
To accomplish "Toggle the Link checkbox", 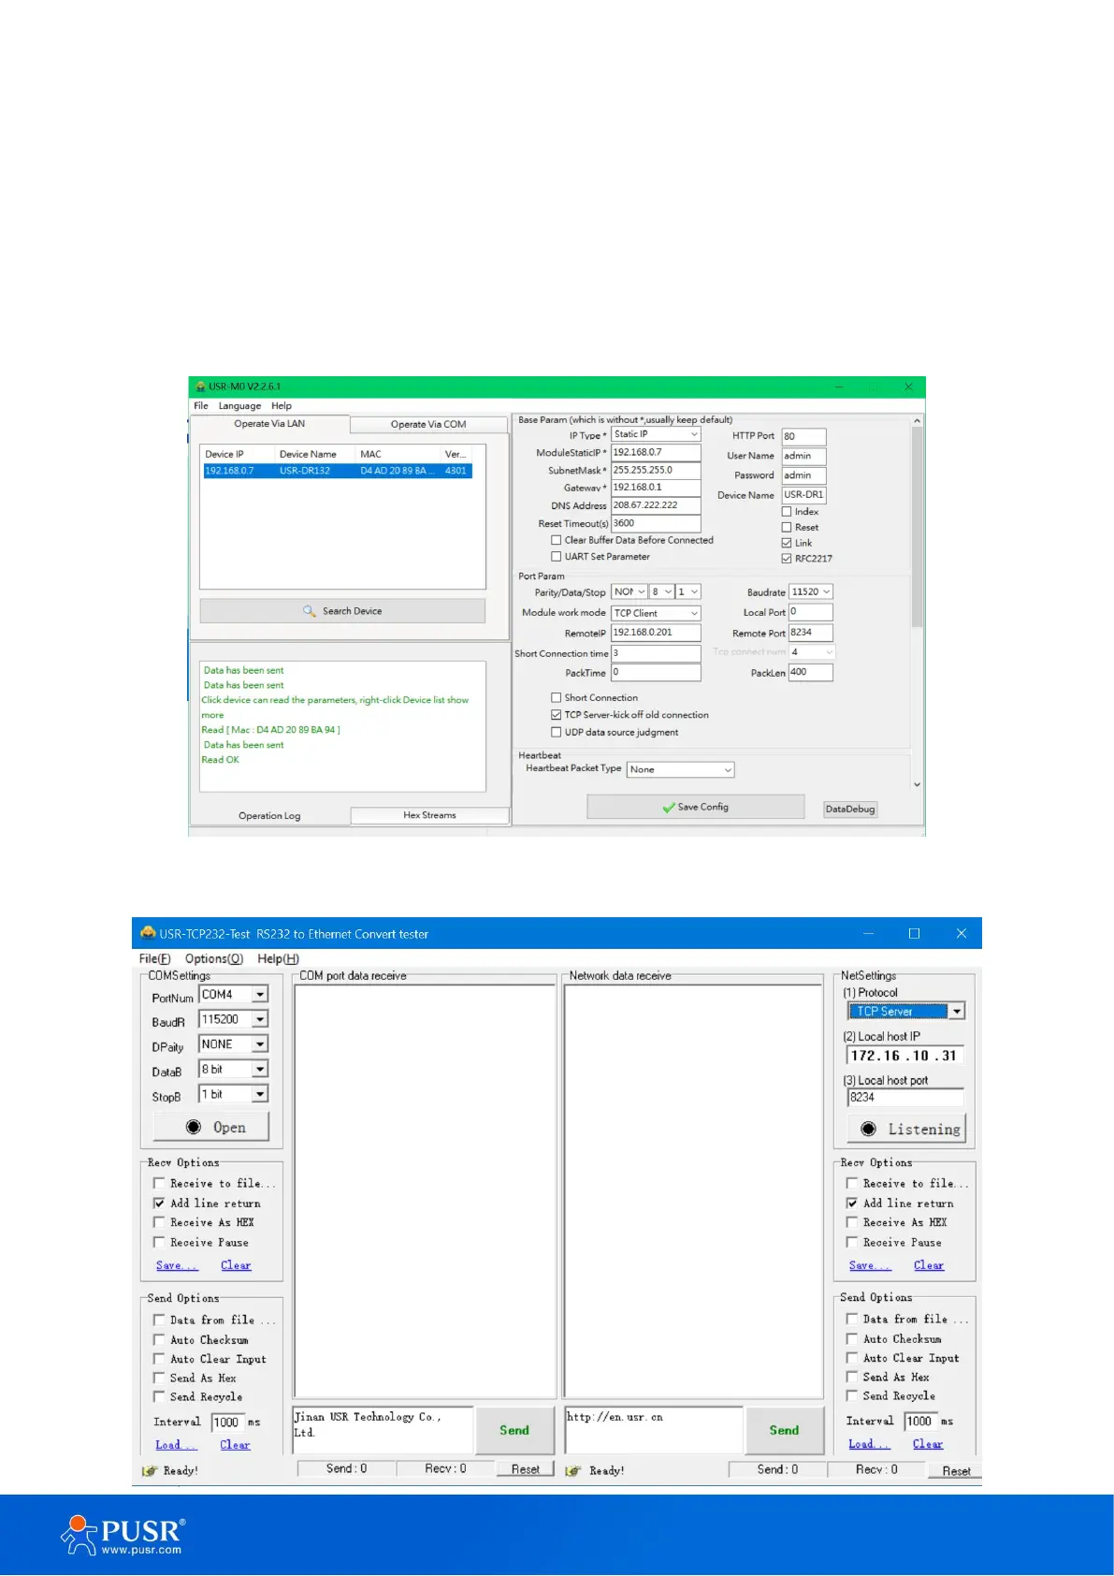I will click(787, 543).
